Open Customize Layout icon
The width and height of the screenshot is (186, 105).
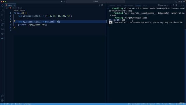[x=184, y=2]
